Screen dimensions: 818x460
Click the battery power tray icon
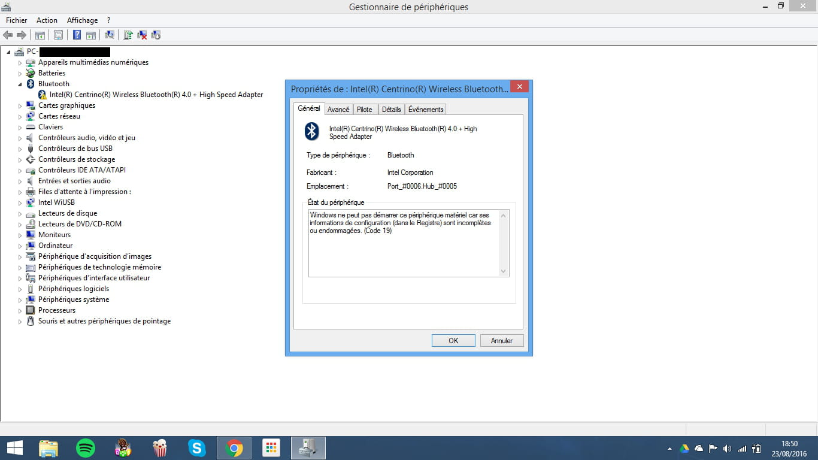coord(756,448)
